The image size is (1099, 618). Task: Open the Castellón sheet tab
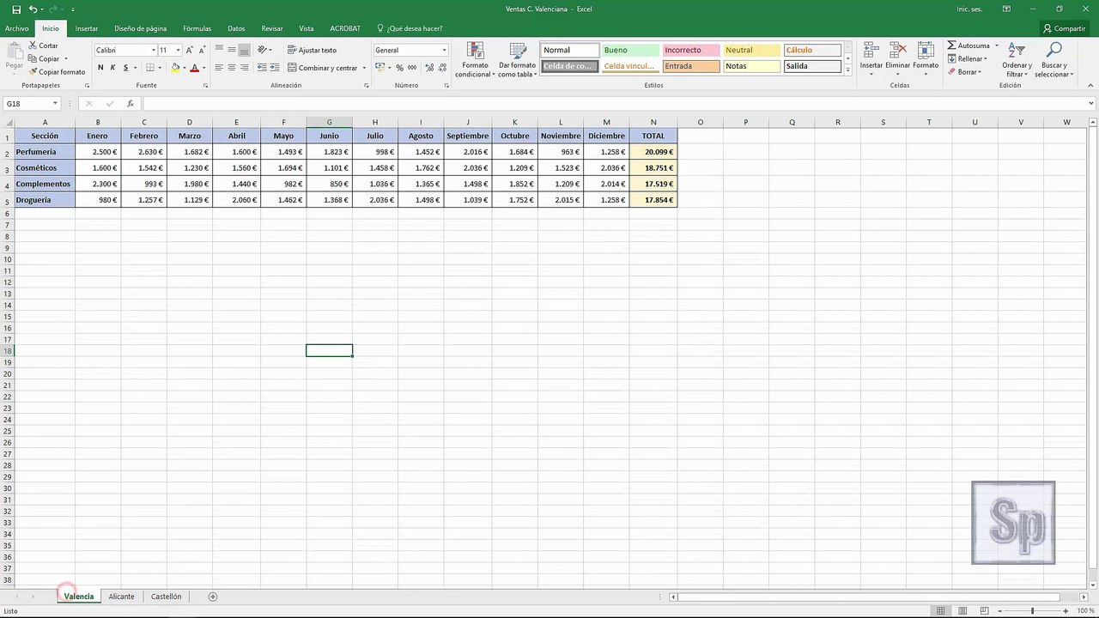[x=166, y=597]
